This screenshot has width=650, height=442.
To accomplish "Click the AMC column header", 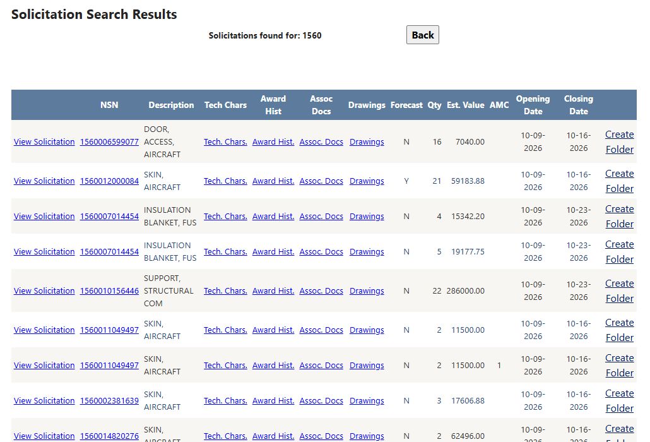I will [x=499, y=105].
